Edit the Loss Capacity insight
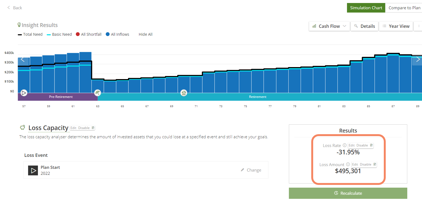This screenshot has height=222, width=422. [x=73, y=128]
